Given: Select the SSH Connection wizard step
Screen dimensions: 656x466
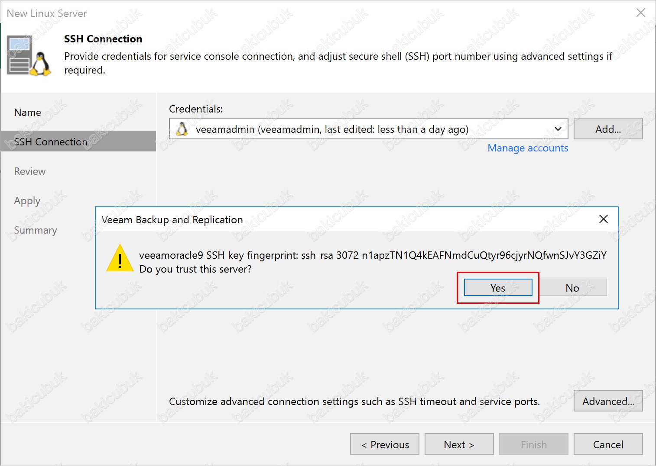Looking at the screenshot, I should (78, 141).
